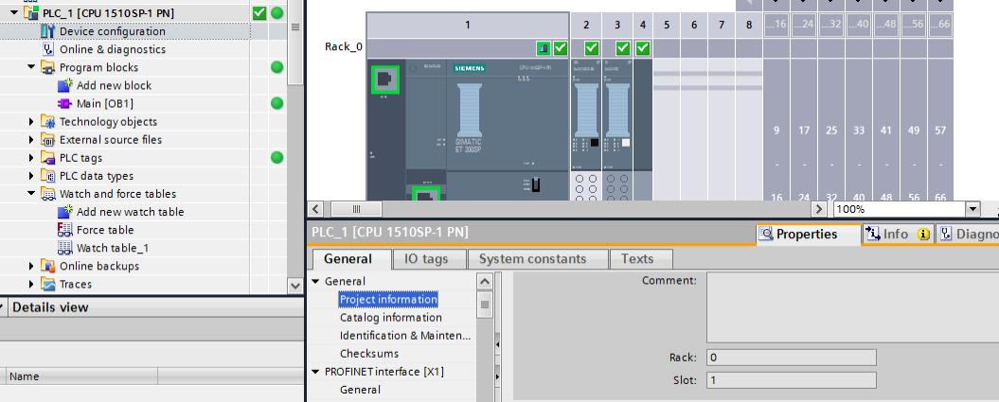Open Online & diagnostics item
Screen dimensions: 999x402
coord(112,49)
